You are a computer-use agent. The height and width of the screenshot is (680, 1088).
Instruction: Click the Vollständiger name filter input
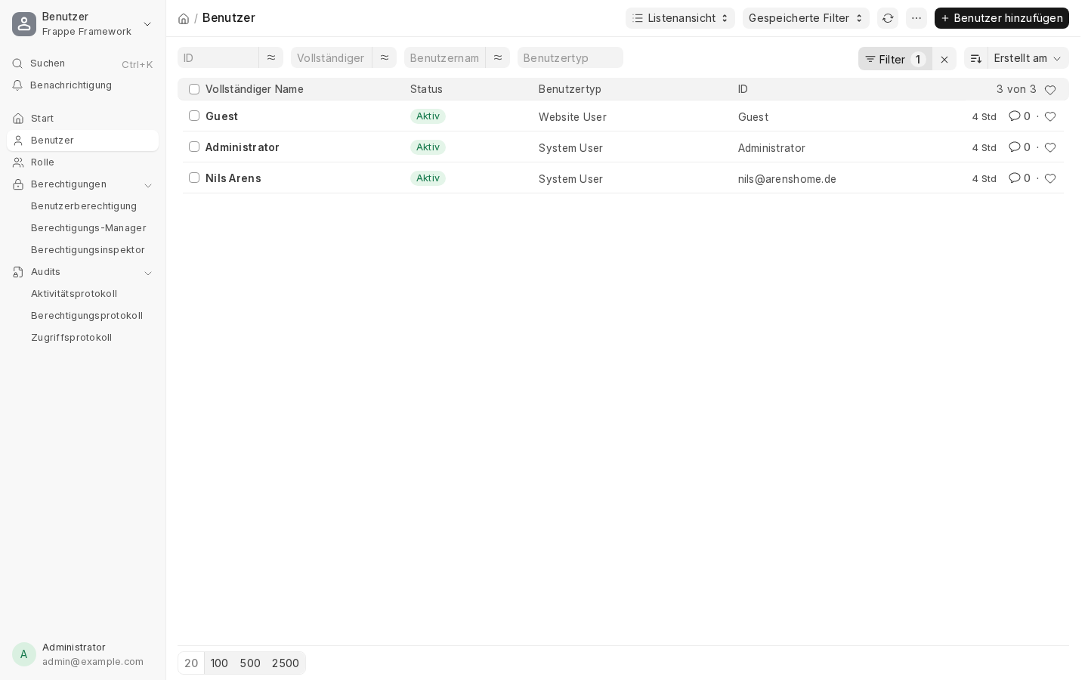[x=332, y=57]
